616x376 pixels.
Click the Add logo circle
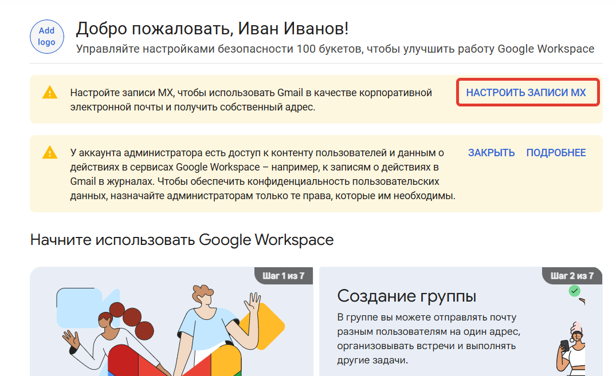pos(47,37)
